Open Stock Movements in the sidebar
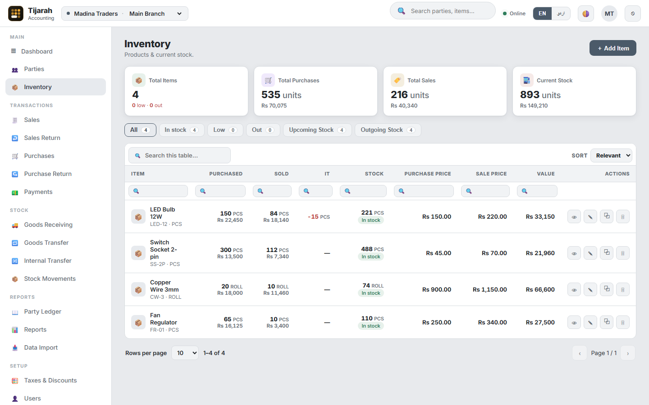649x405 pixels. click(x=55, y=279)
